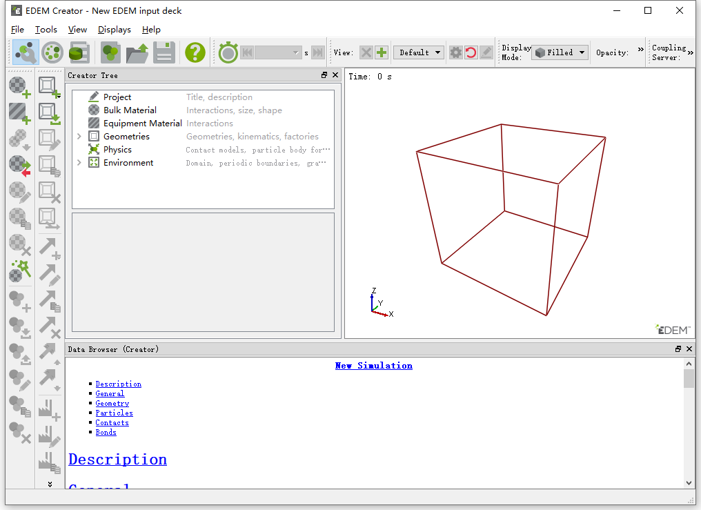This screenshot has width=701, height=510.
Task: Click delete kinematic arrow-X icon
Action: coord(49,328)
